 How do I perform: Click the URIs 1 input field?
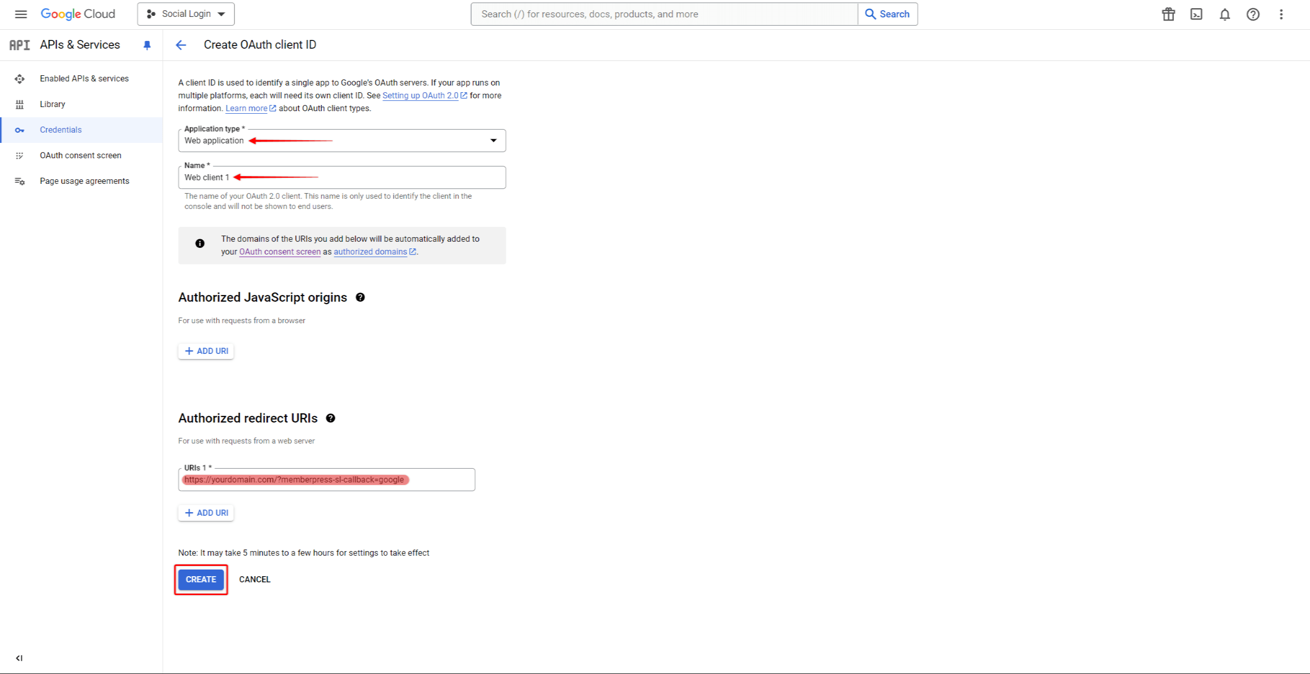click(326, 480)
